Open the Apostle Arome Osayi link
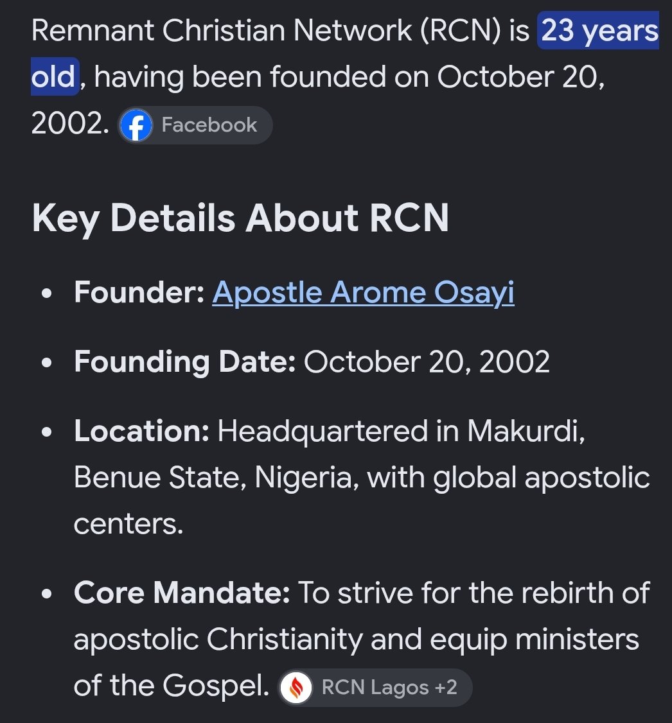The height and width of the screenshot is (723, 672). point(363,293)
